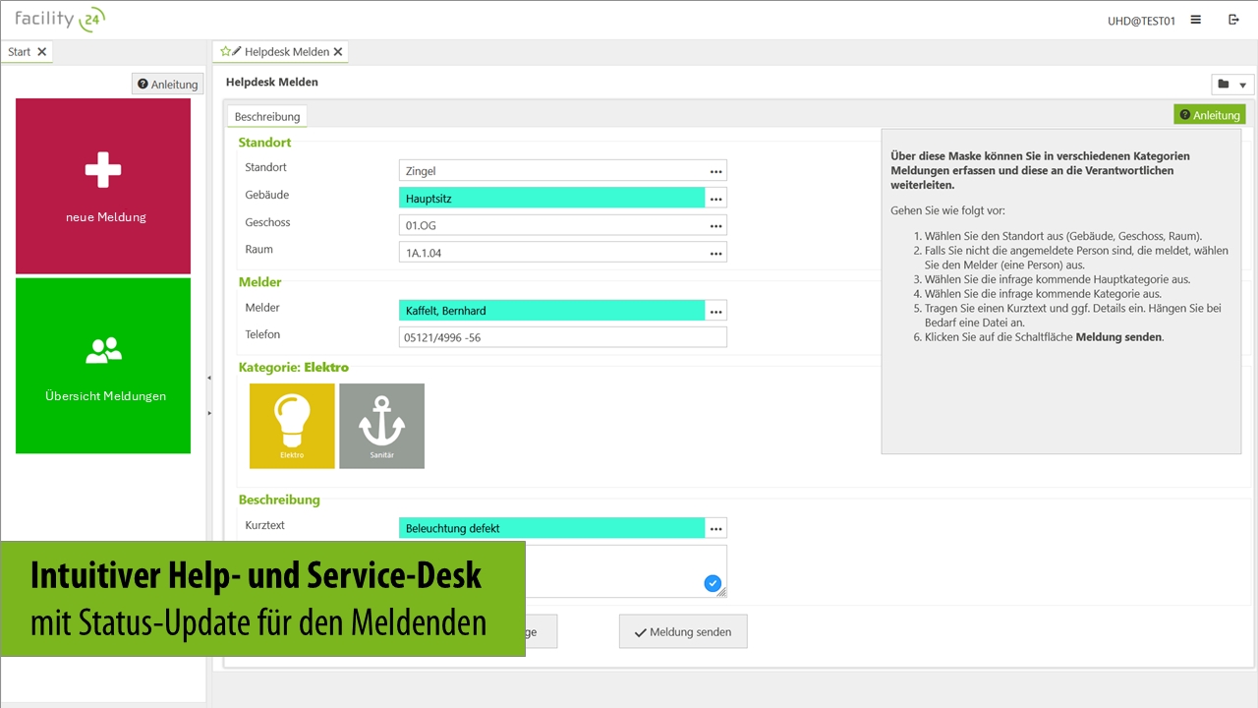Click the Melder field showing Kaffelt, Bernhard

[x=552, y=311]
